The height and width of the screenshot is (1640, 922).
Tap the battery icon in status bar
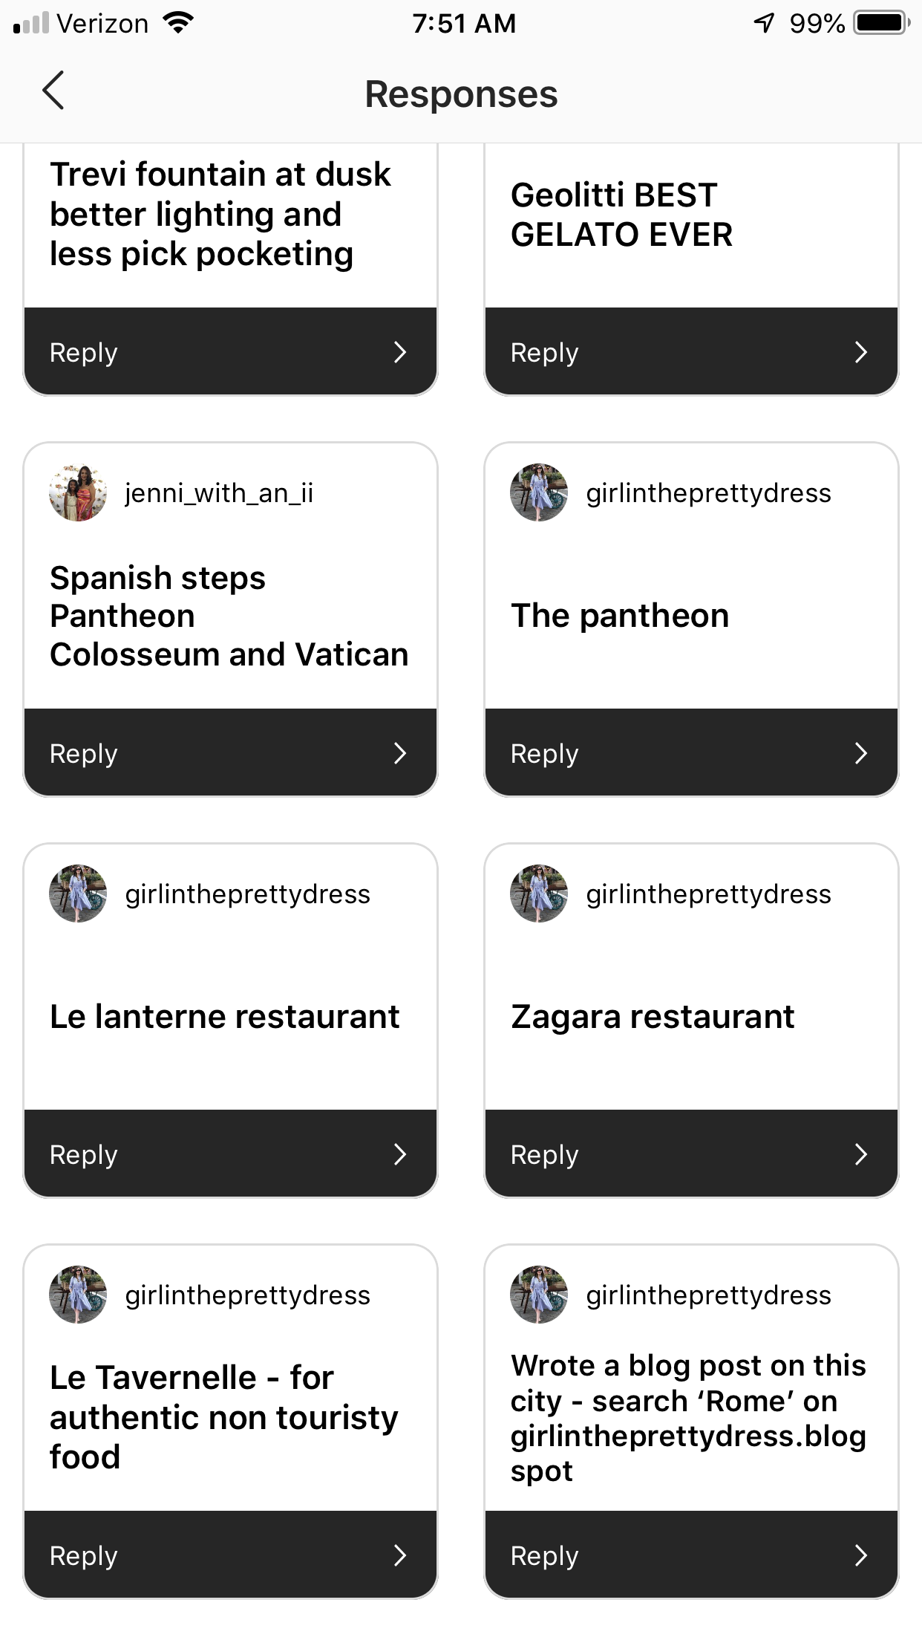[x=881, y=24]
